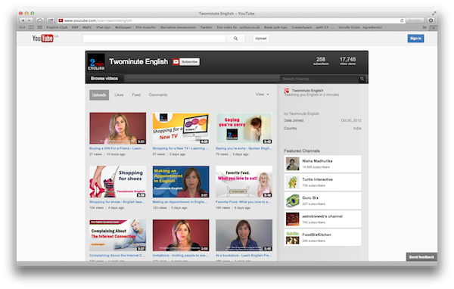Open At a bookstore video thumbnail

[x=244, y=235]
